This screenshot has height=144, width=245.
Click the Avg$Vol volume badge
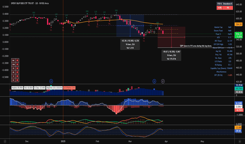[54, 88]
